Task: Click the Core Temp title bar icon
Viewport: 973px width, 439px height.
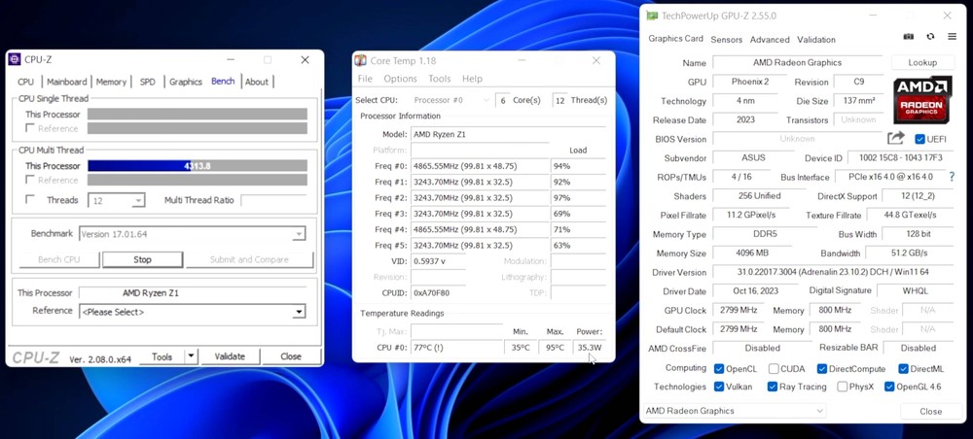Action: [361, 60]
